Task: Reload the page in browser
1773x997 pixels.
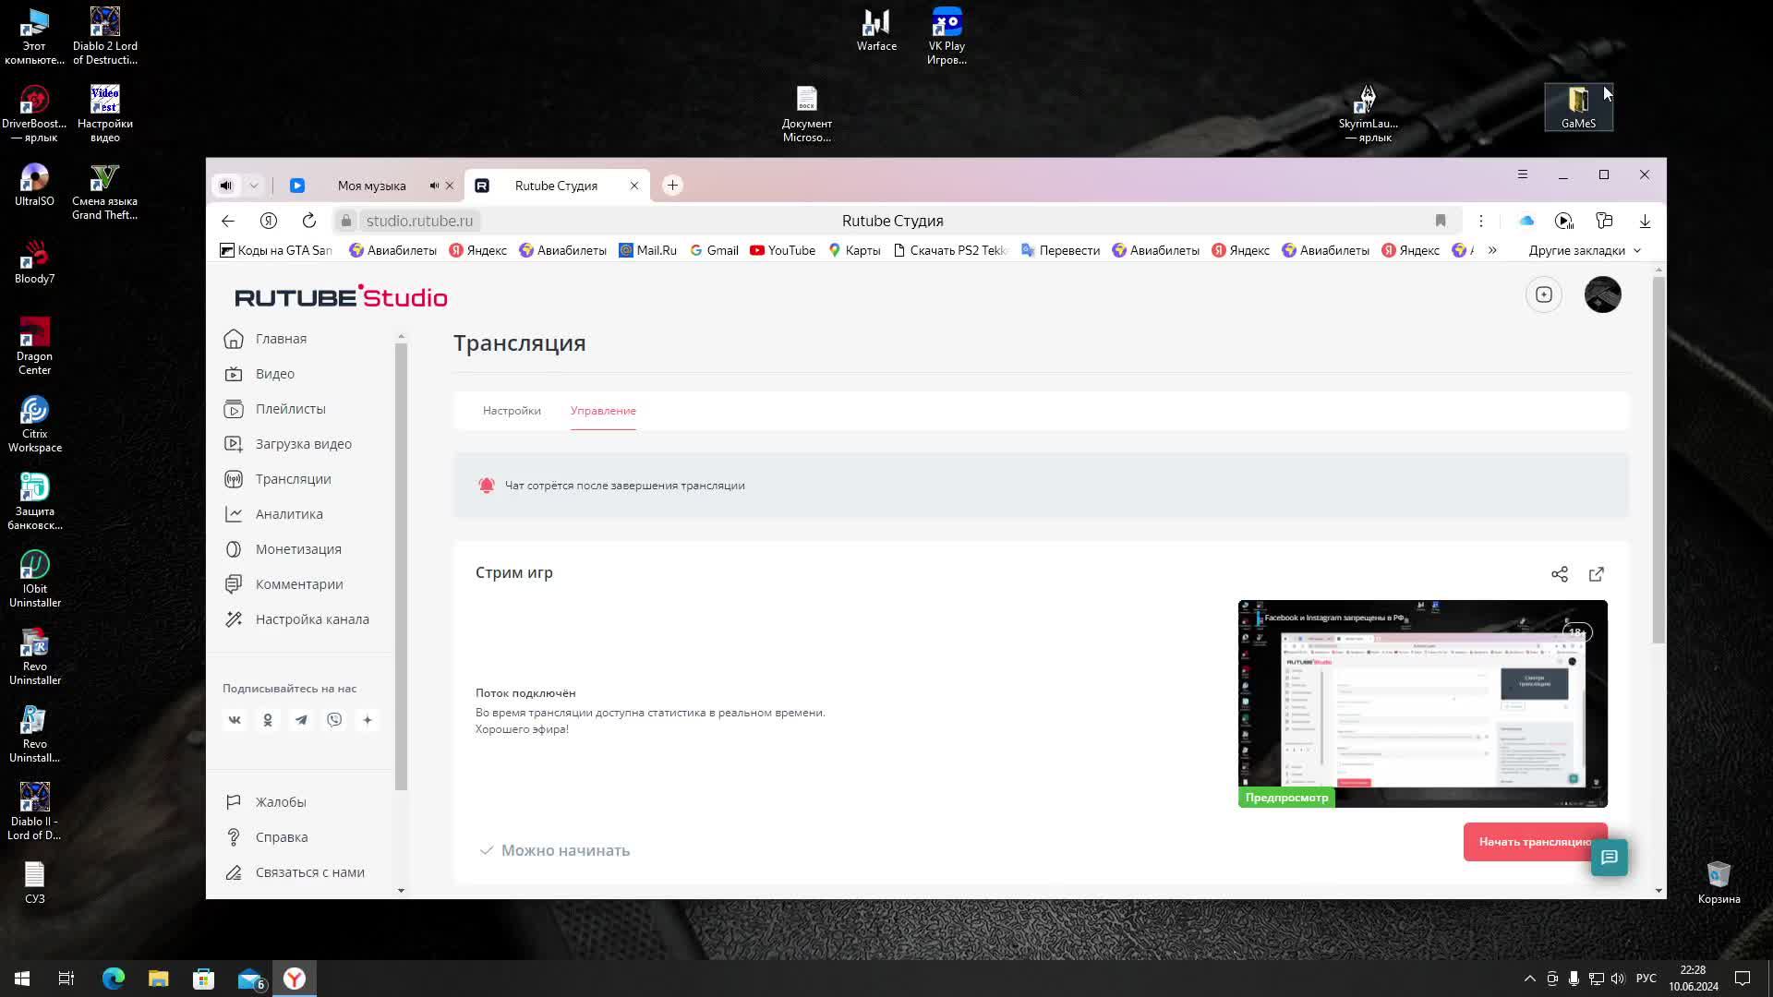Action: (x=309, y=221)
